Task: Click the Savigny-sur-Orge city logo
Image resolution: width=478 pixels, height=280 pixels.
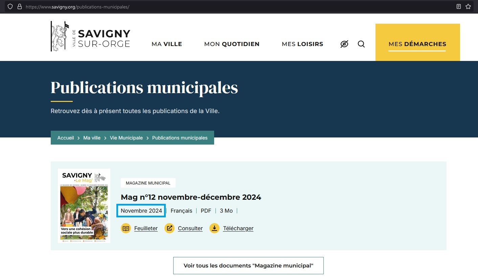Action: [90, 37]
